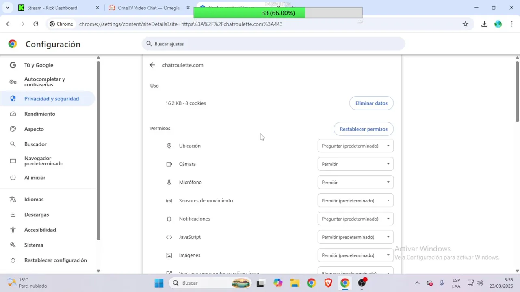Click the OBS icon in the taskbar
This screenshot has height=292, width=520.
(362, 283)
